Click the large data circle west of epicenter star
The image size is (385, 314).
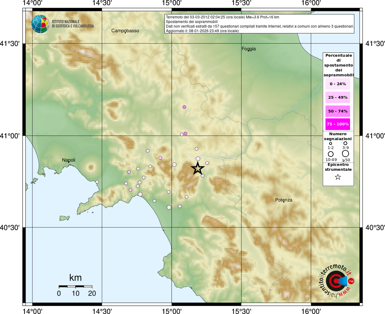coord(174,165)
